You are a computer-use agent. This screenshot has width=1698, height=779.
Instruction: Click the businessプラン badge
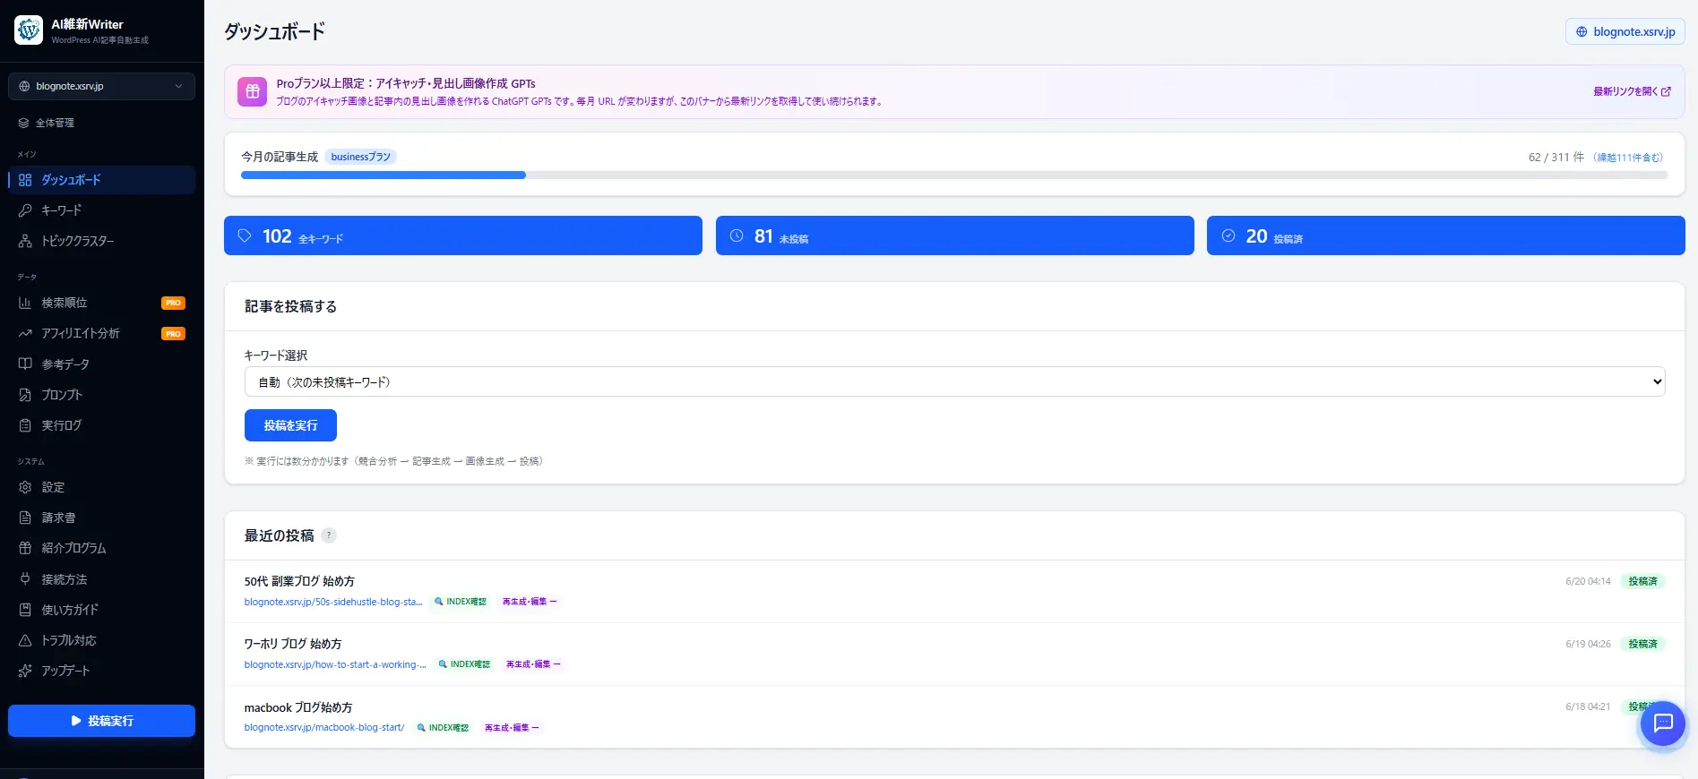click(360, 157)
